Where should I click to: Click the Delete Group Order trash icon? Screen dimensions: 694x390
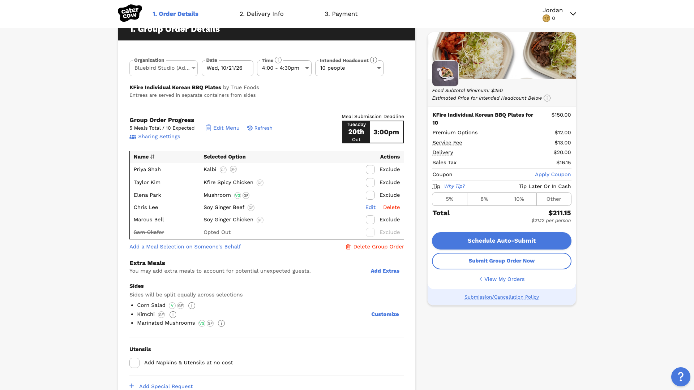click(348, 247)
